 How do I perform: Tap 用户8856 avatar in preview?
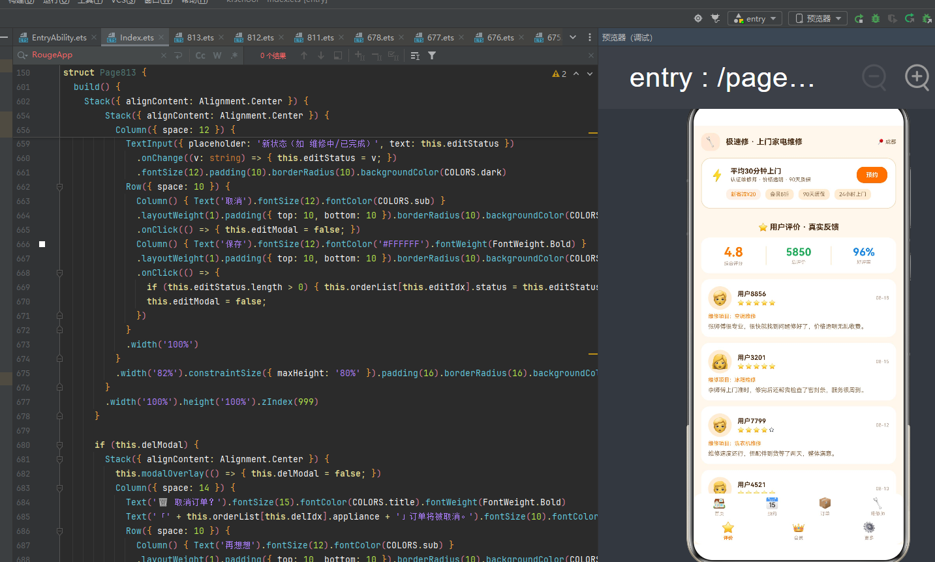(x=720, y=298)
